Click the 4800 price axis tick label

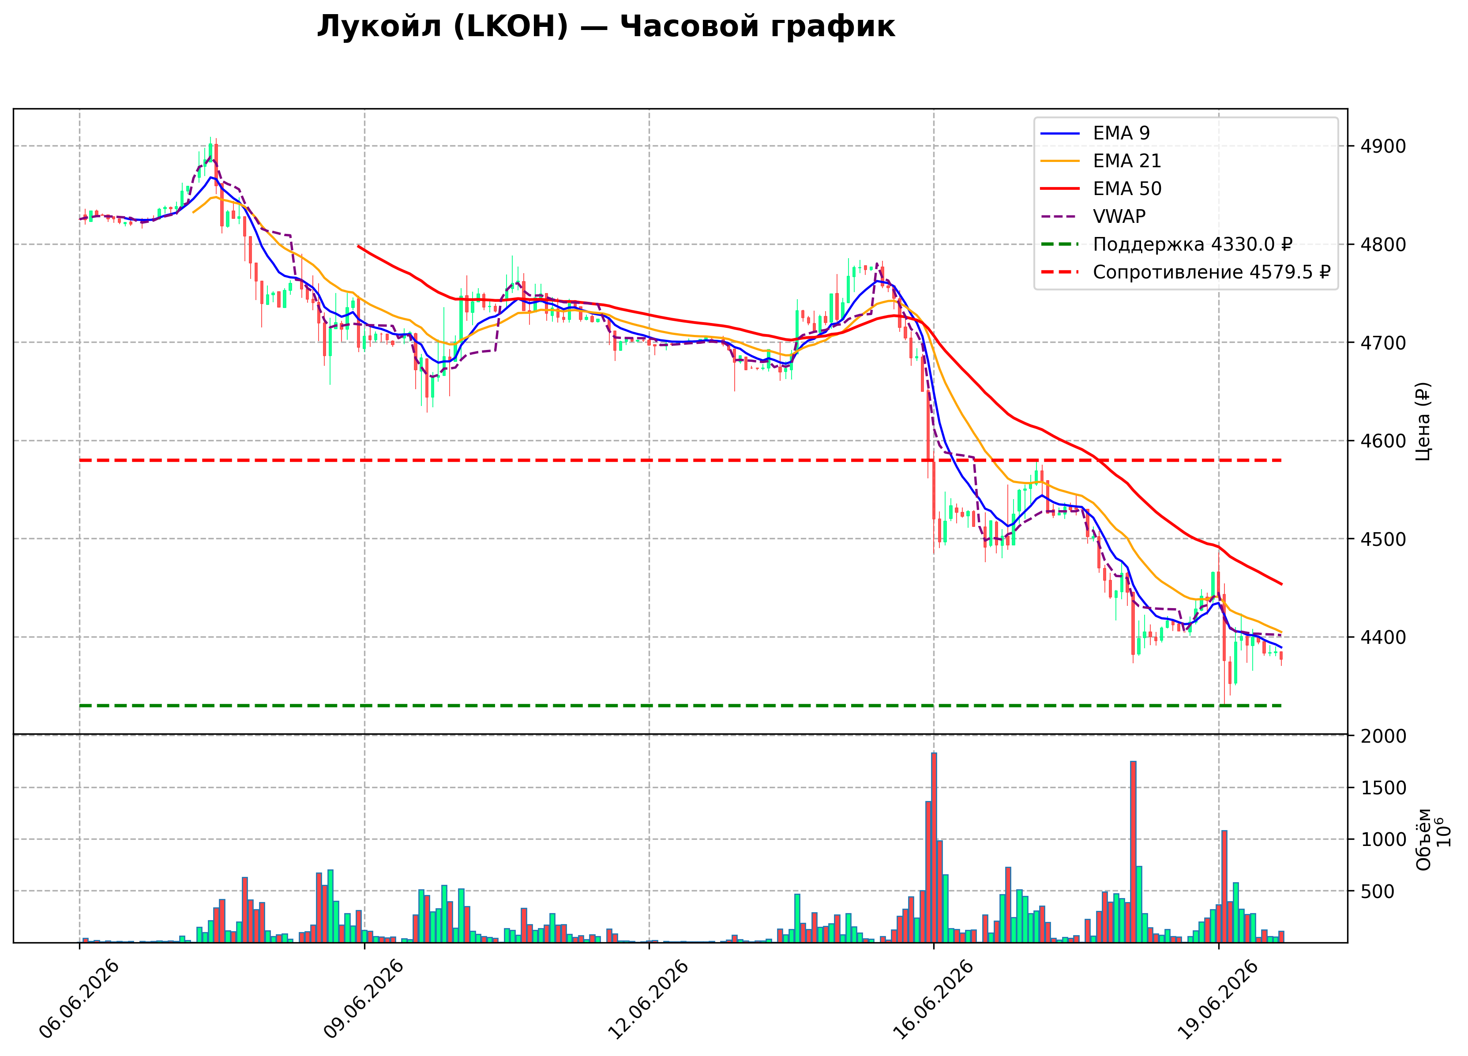1383,245
